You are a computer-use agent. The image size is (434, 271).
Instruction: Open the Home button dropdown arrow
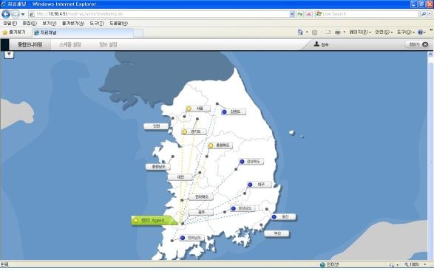tap(307, 32)
